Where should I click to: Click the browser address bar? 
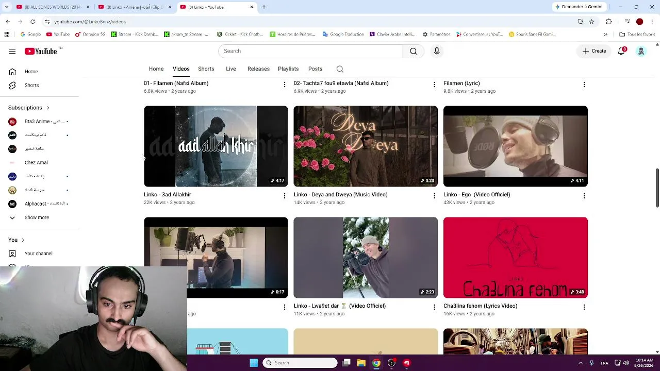click(x=309, y=22)
